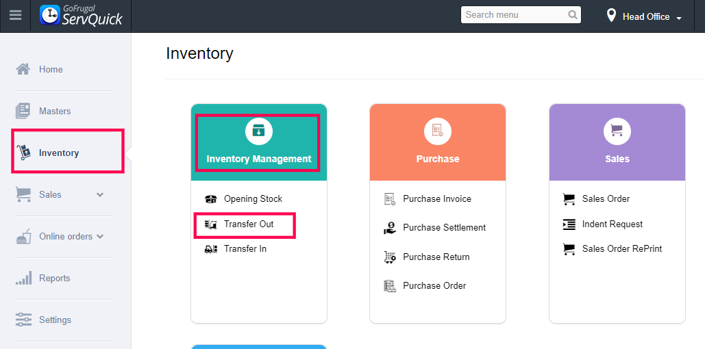705x349 pixels.
Task: Open the Indent Request link
Action: 613,224
